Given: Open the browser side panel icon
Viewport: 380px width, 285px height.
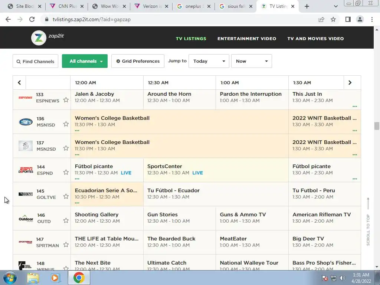Looking at the screenshot, I should point(348,19).
